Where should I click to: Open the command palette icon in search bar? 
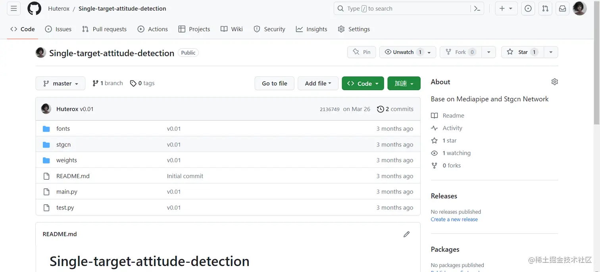pyautogui.click(x=477, y=9)
